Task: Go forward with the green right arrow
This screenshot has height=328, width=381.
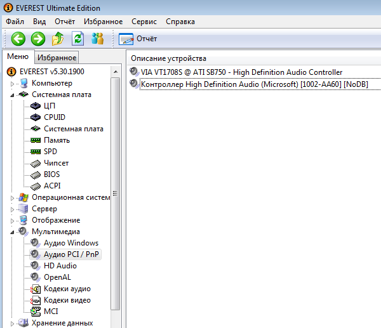Action: tap(38, 39)
